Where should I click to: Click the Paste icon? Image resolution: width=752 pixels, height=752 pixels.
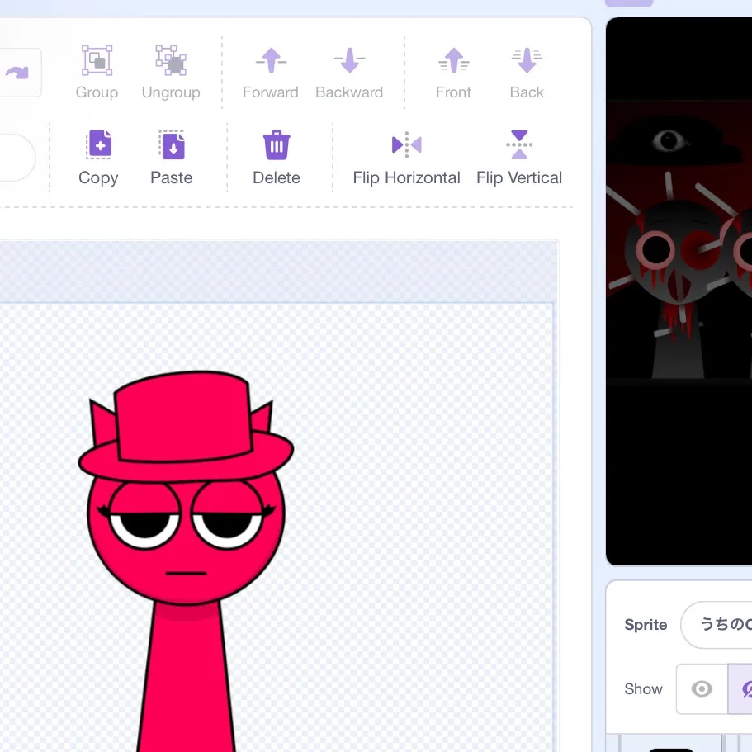pos(172,144)
